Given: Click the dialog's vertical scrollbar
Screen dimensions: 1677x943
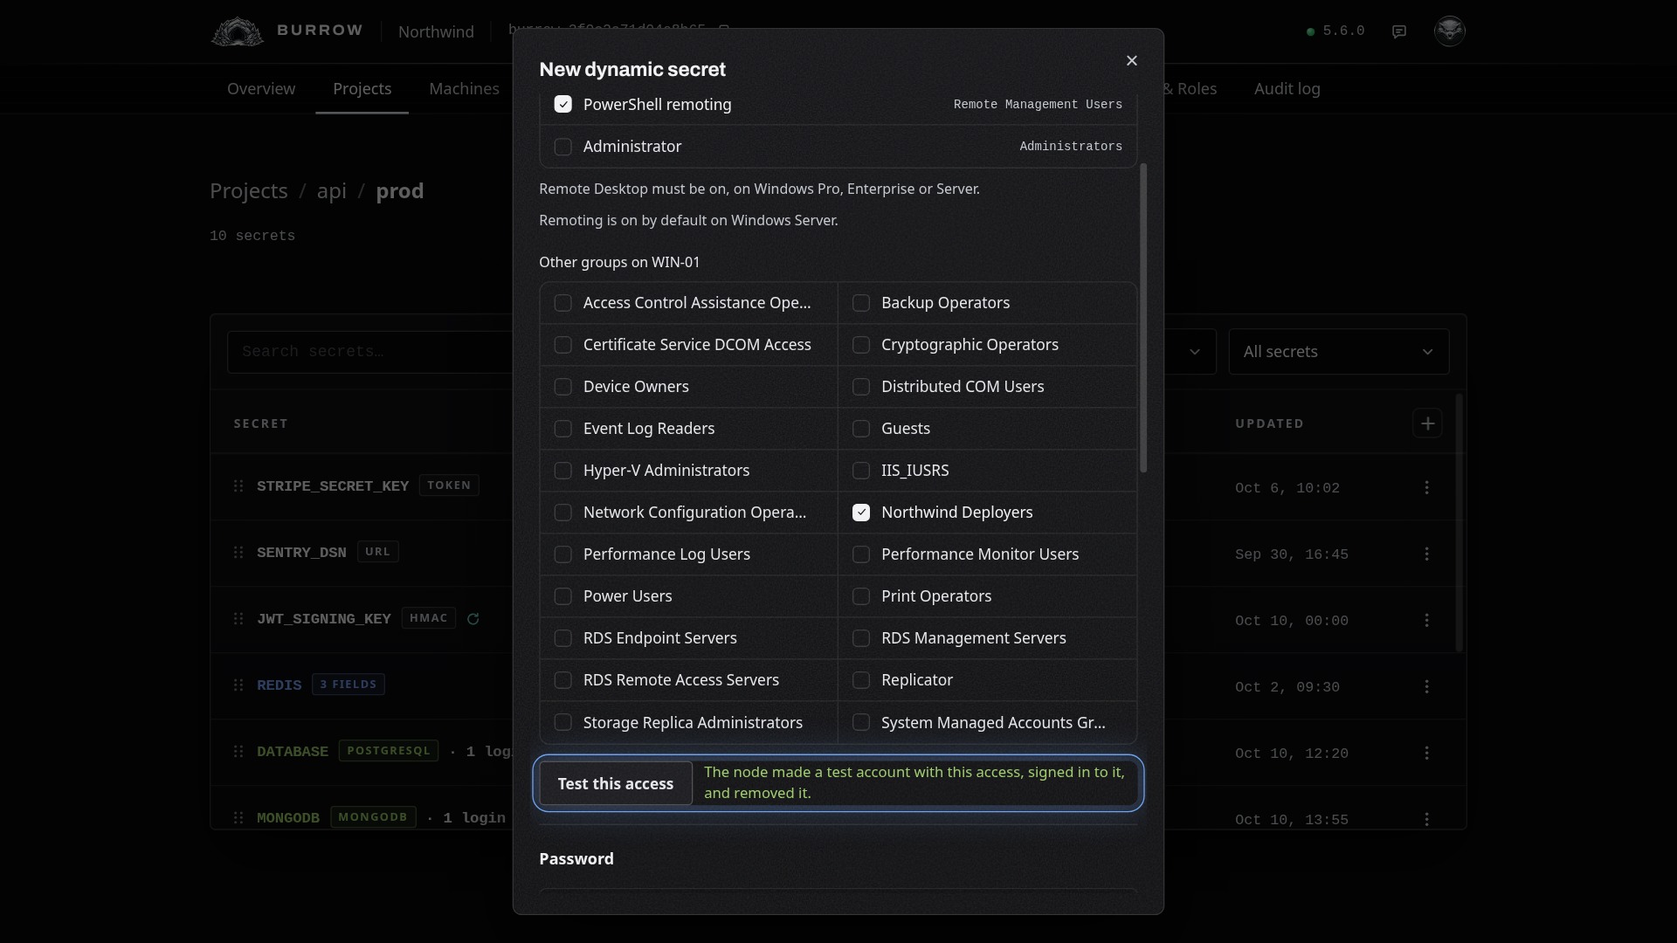Looking at the screenshot, I should [1143, 318].
